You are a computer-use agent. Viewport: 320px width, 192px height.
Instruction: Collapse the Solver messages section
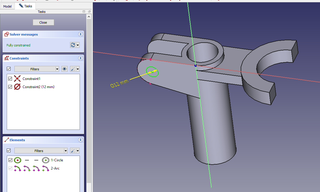point(81,34)
